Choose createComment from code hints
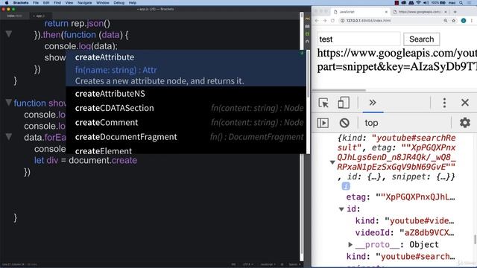477x268 pixels. 186,122
